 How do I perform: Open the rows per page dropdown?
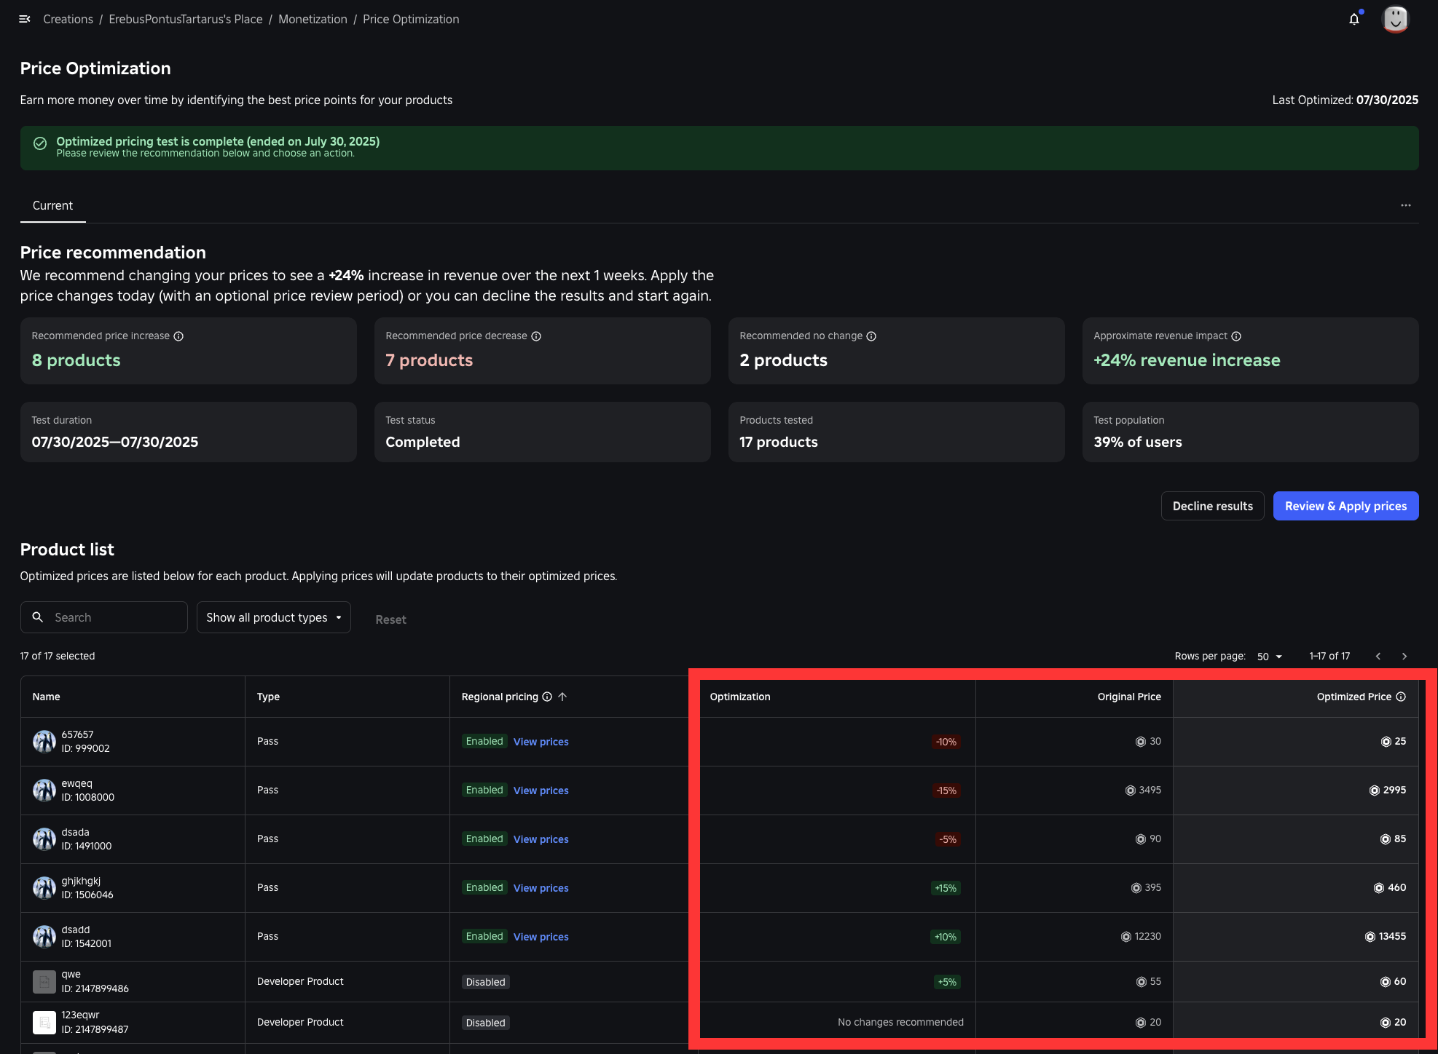click(1269, 656)
